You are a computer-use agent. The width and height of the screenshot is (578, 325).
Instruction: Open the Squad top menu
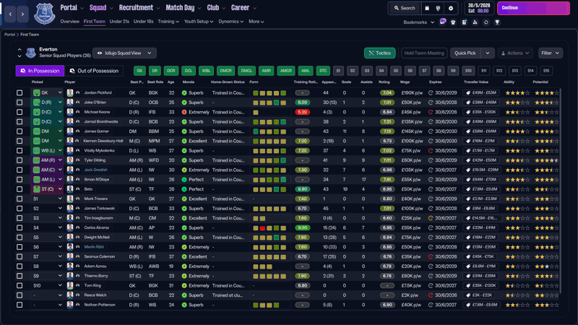click(x=100, y=8)
